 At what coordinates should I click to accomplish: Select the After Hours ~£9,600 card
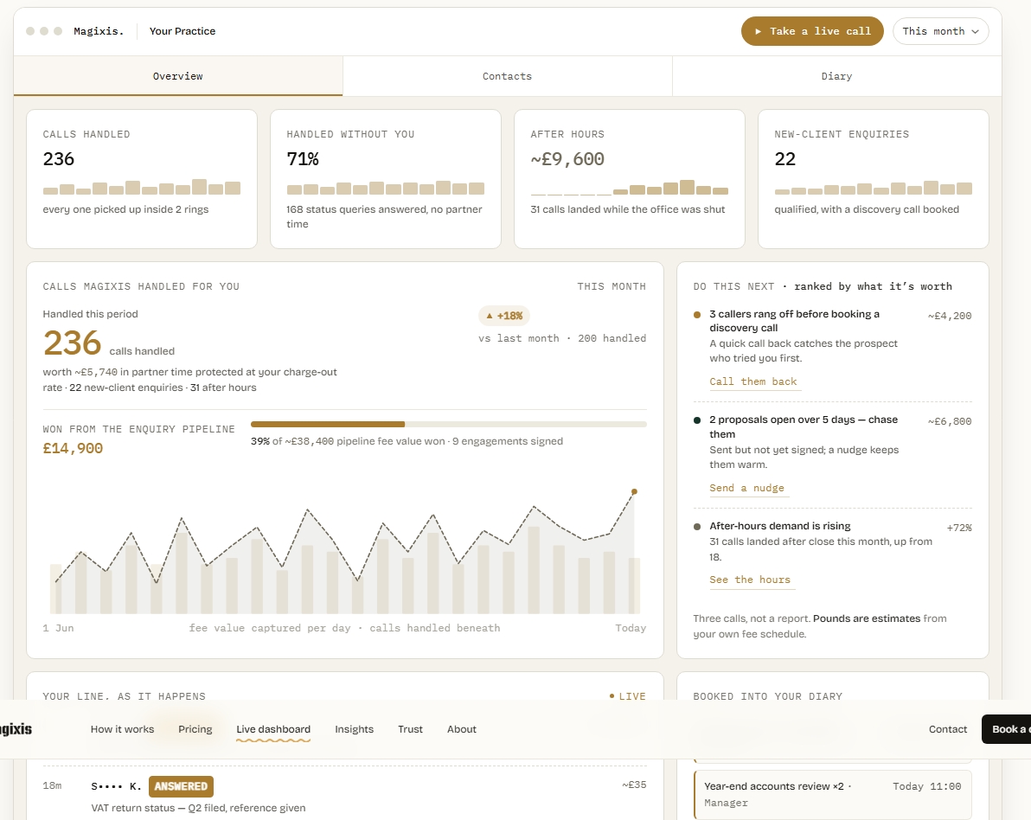(x=630, y=179)
